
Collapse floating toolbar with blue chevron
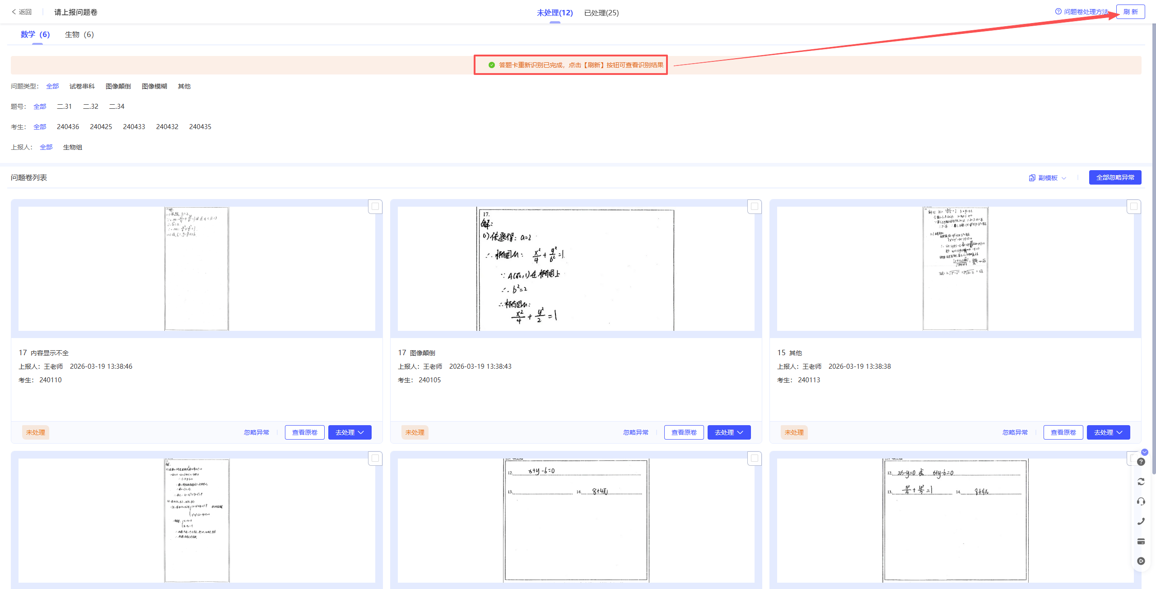[x=1144, y=452]
